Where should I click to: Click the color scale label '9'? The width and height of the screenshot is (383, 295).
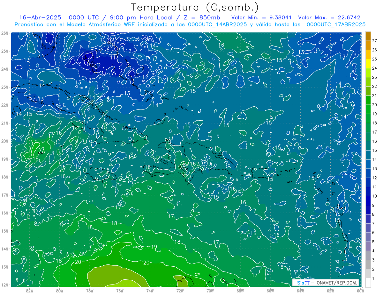[x=373, y=205]
